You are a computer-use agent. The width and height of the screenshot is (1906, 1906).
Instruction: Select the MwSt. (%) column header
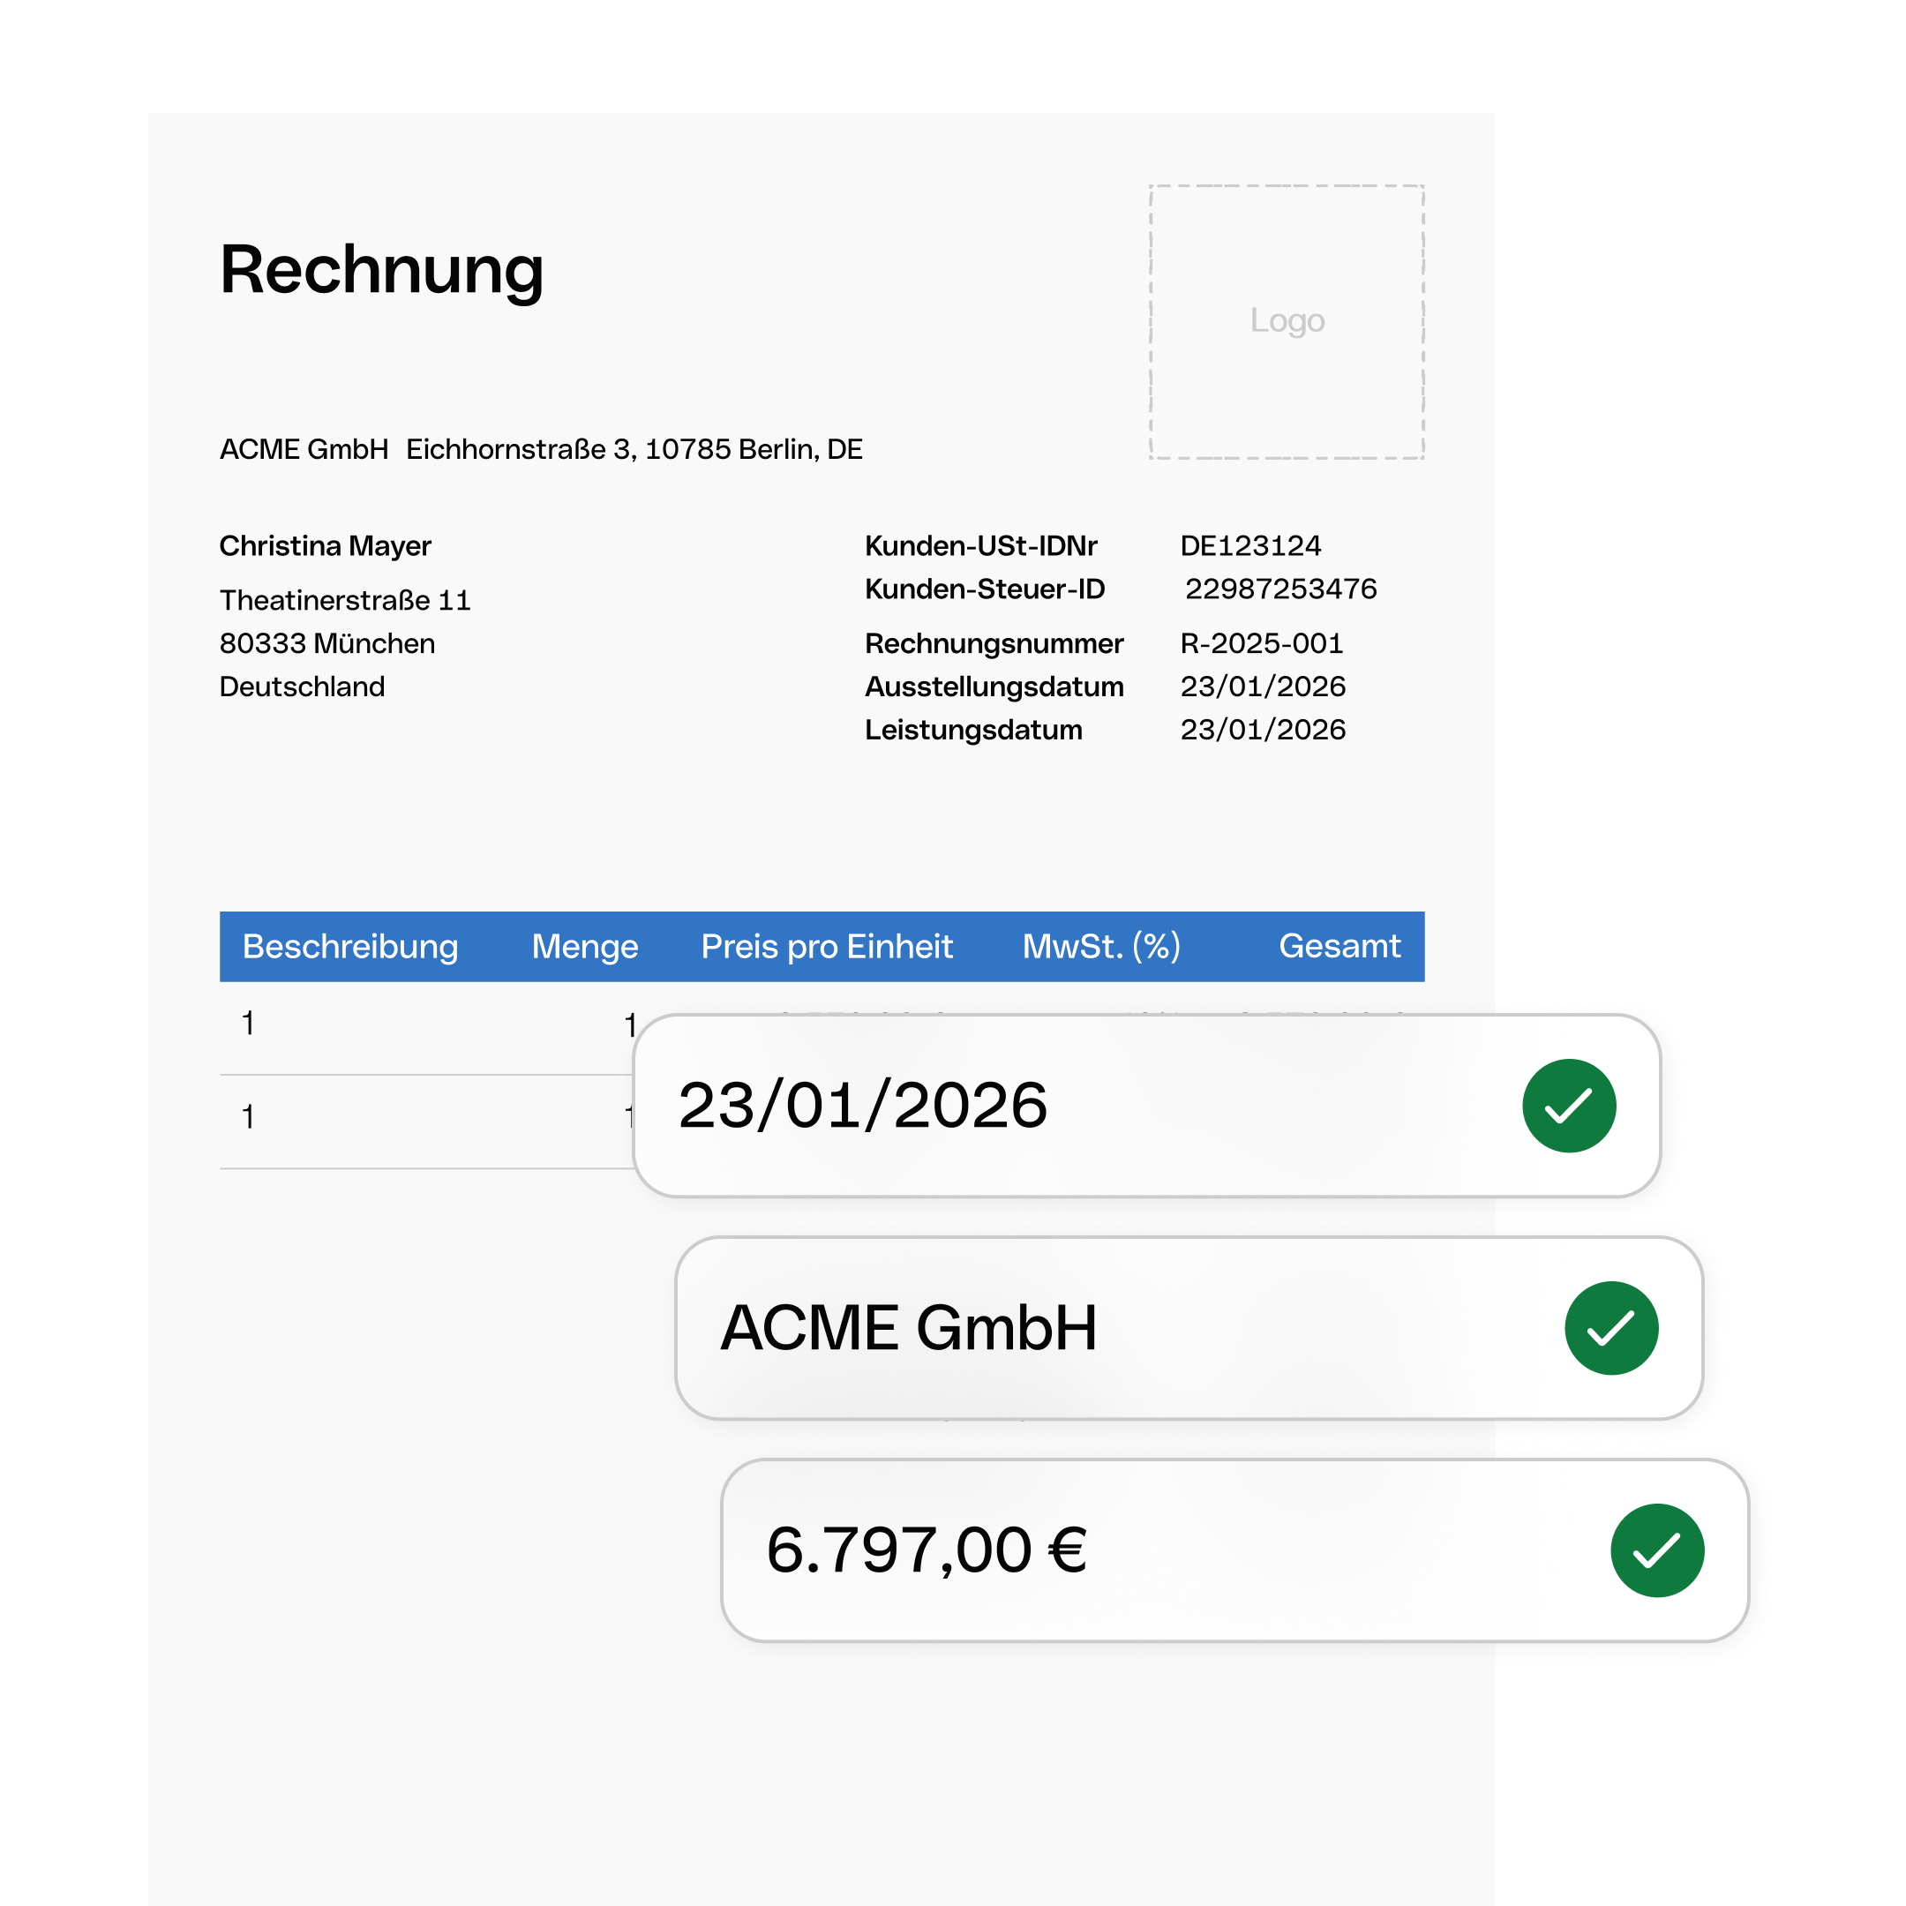[1100, 946]
